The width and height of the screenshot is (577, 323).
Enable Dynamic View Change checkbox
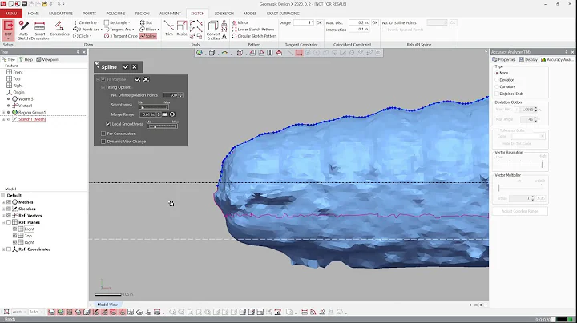(x=103, y=142)
